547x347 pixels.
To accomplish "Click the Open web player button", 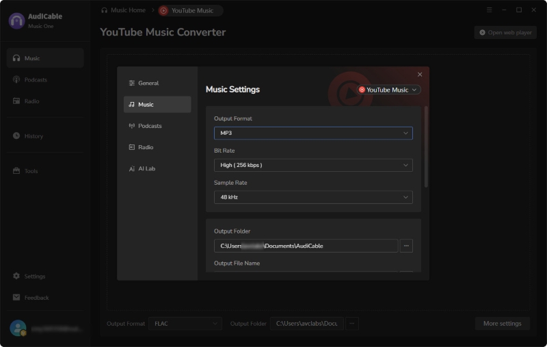I will tap(505, 32).
